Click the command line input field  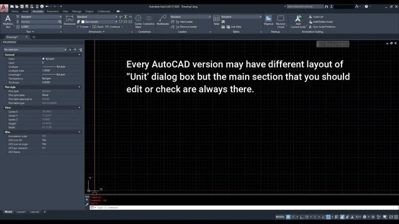tap(244, 208)
